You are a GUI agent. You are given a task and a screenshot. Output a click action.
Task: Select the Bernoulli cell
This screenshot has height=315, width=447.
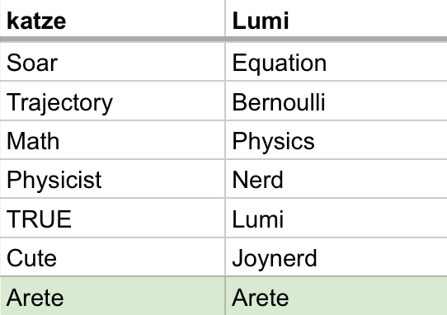coord(336,101)
